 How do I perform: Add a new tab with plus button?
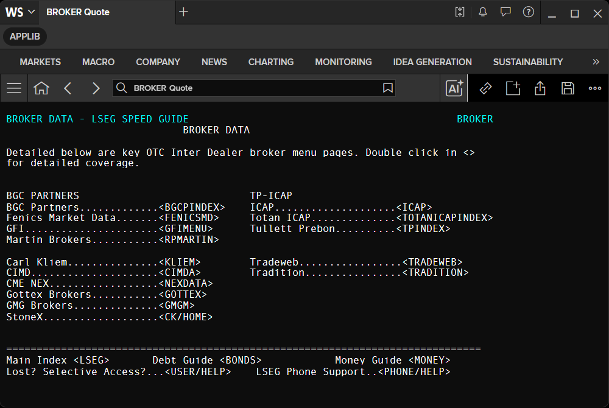pyautogui.click(x=184, y=12)
